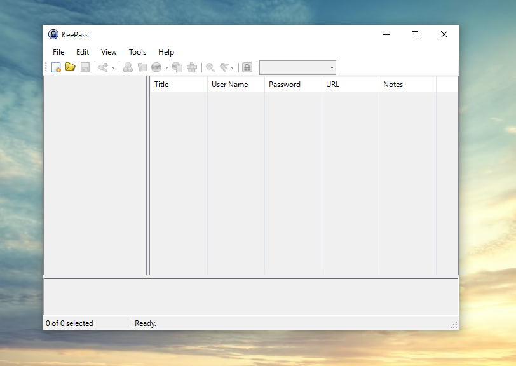This screenshot has height=366, width=516.
Task: Expand the Show Entries dropdown arrow
Action: pos(233,67)
